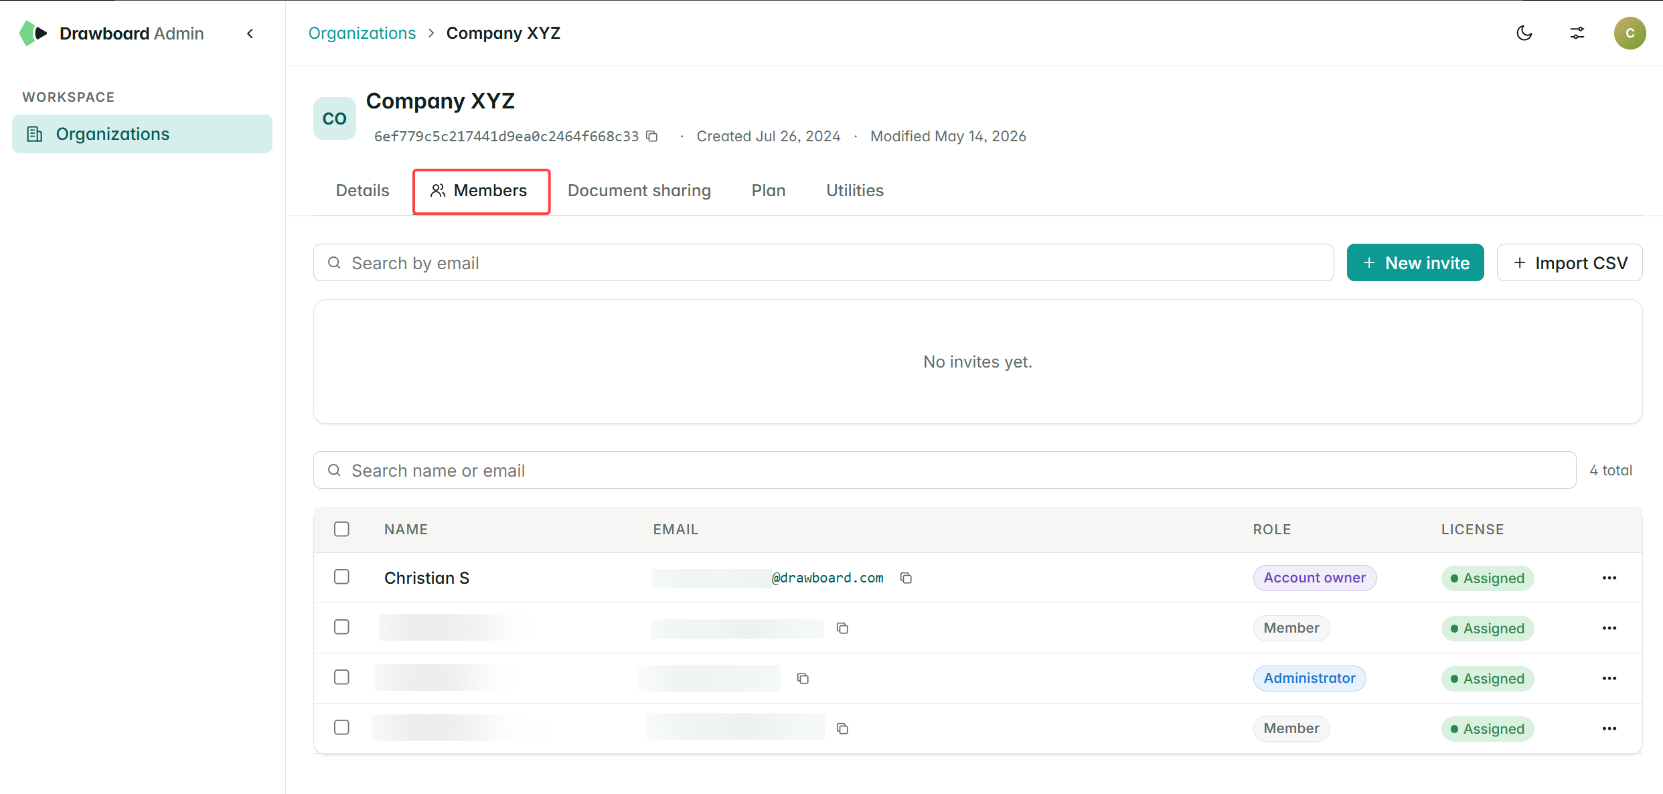1663x794 pixels.
Task: Collapse the sidebar with the chevron
Action: pyautogui.click(x=250, y=33)
